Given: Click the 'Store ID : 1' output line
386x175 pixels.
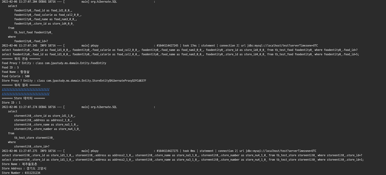Looking at the screenshot, I should coord(11,103).
